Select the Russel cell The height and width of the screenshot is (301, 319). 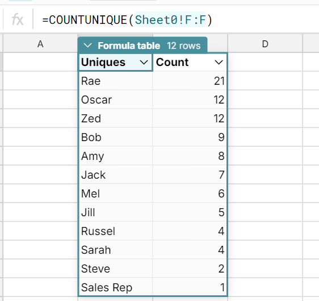coord(115,231)
